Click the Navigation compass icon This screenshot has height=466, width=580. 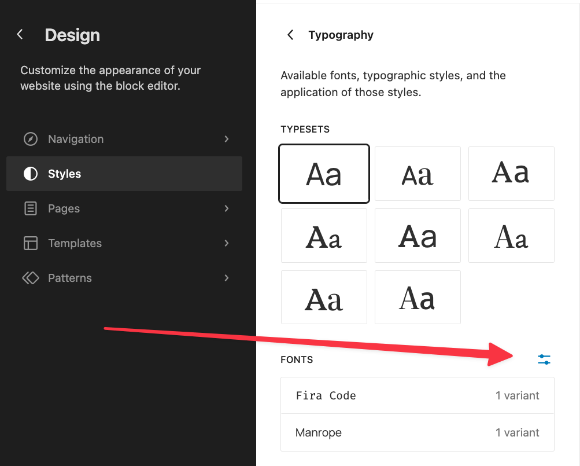(x=30, y=139)
